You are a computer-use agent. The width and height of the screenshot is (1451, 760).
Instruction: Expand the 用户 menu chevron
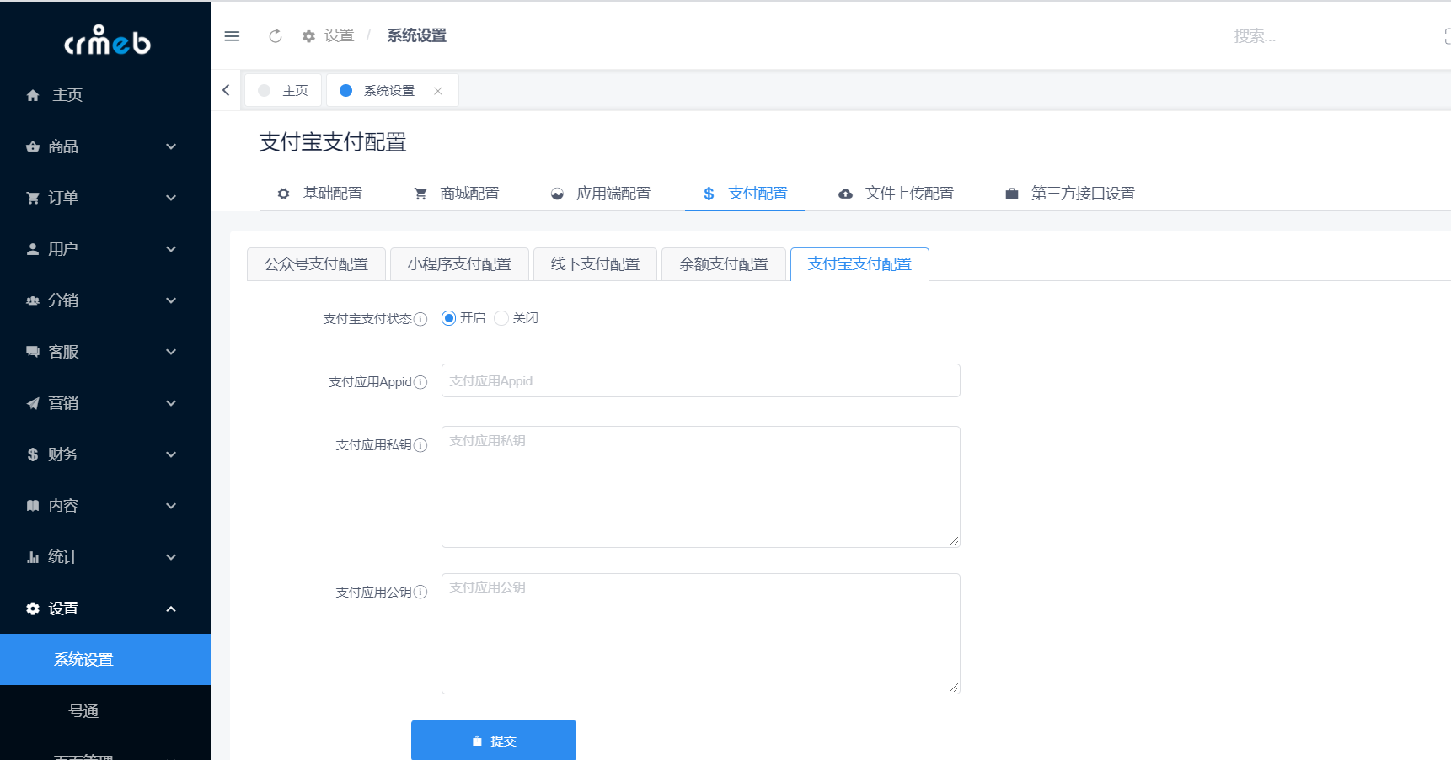tap(171, 249)
